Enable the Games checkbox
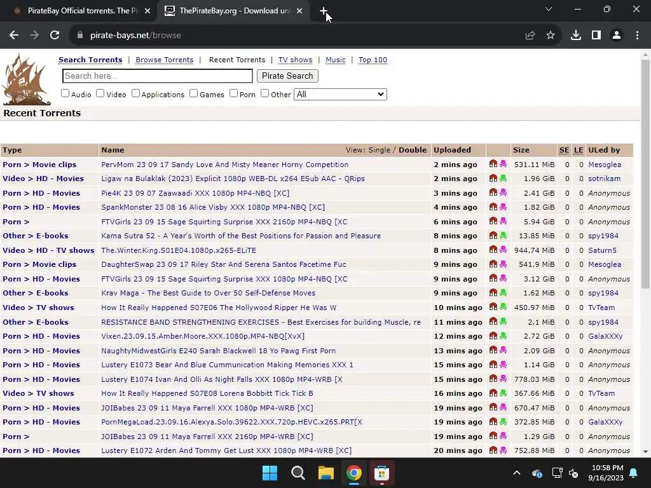 pyautogui.click(x=193, y=93)
